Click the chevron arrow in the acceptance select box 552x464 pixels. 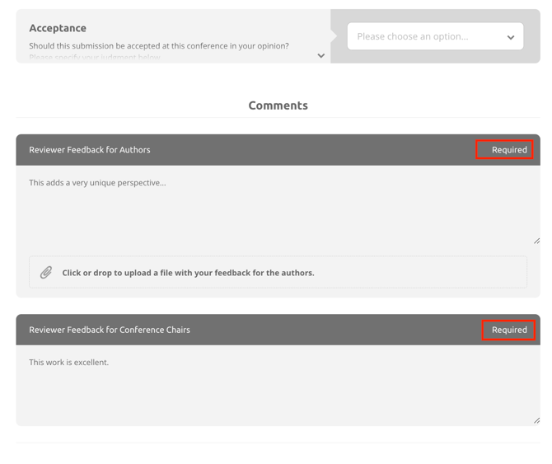pos(511,37)
